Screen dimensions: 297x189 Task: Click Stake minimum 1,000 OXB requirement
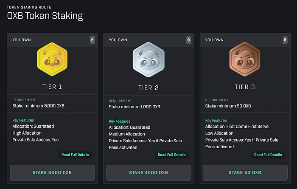click(x=134, y=107)
